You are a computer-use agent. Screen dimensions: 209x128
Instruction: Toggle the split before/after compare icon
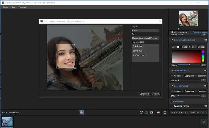click(x=152, y=112)
